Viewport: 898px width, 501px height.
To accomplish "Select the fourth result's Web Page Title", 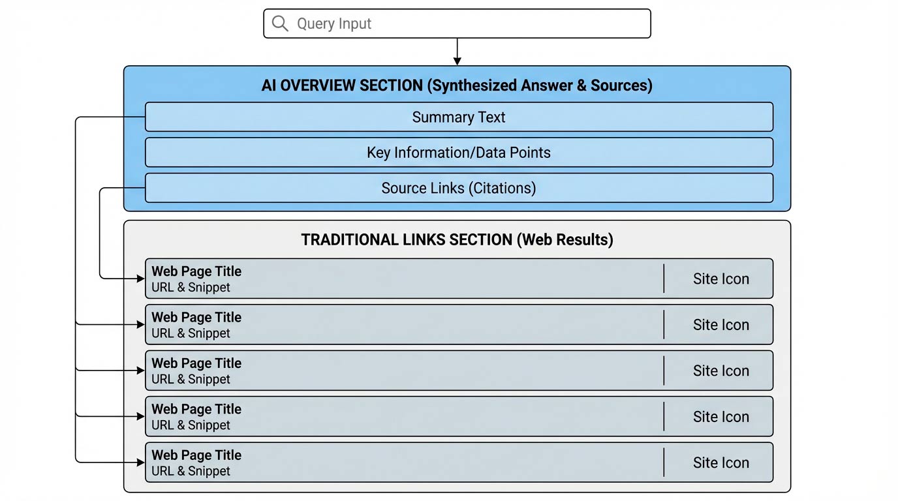I will click(x=196, y=409).
